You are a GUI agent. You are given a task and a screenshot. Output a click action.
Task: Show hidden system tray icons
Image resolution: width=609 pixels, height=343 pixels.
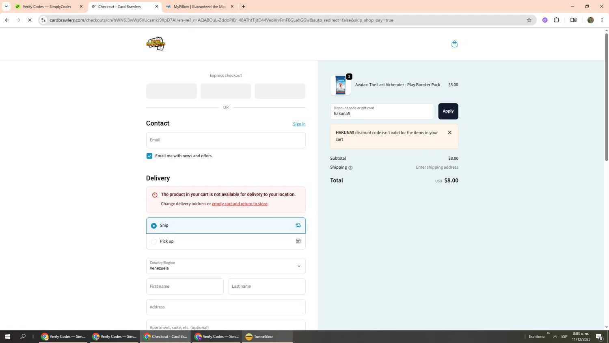pos(555,336)
